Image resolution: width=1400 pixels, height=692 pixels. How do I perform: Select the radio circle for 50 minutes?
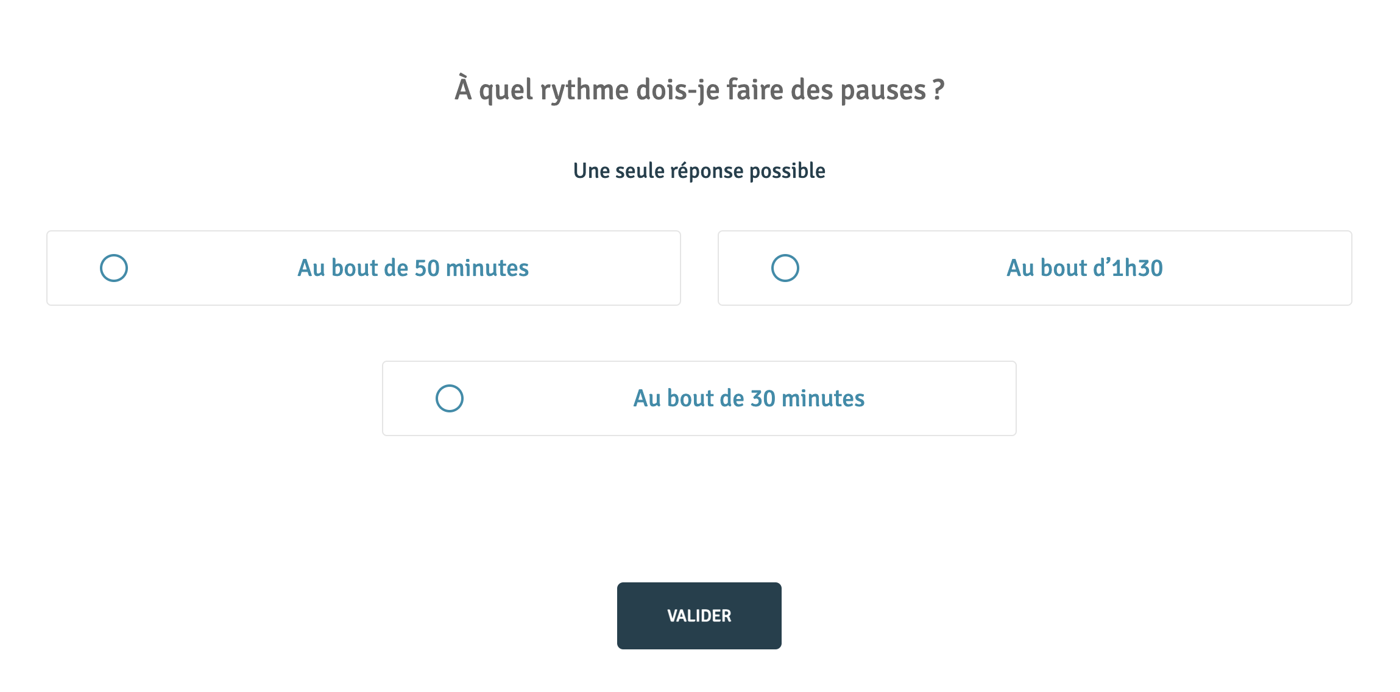pos(114,268)
